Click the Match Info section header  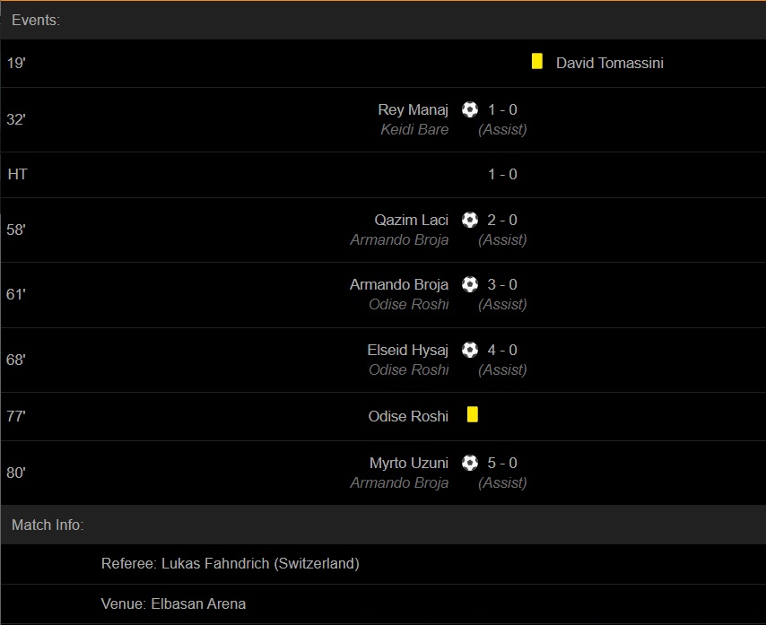tap(48, 525)
